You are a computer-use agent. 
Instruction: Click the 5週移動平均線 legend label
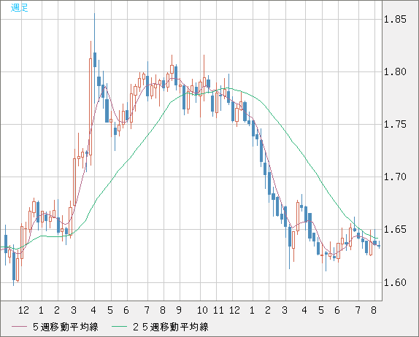66,327
